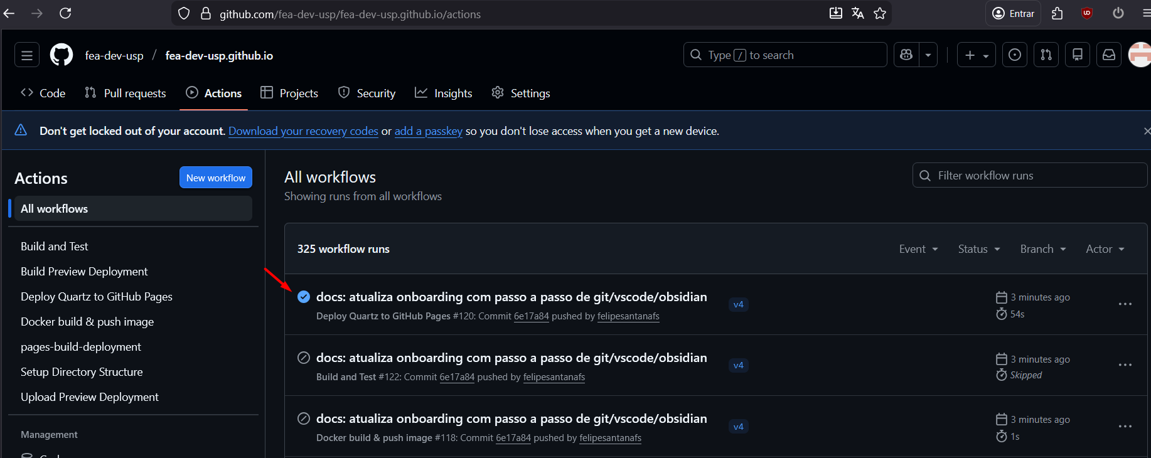Image resolution: width=1151 pixels, height=458 pixels.
Task: Open the create new plus dropdown
Action: click(x=976, y=55)
